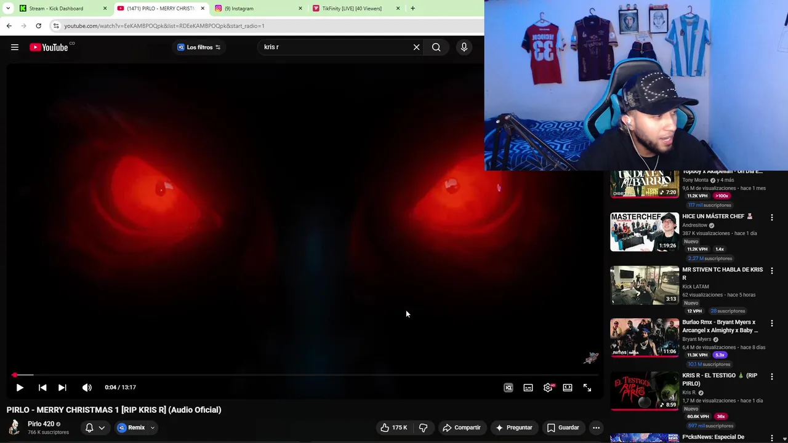The width and height of the screenshot is (788, 443).
Task: Reload the current page
Action: (38, 26)
